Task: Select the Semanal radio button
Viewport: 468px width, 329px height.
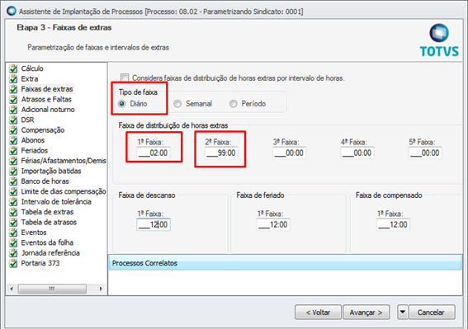Action: (177, 104)
